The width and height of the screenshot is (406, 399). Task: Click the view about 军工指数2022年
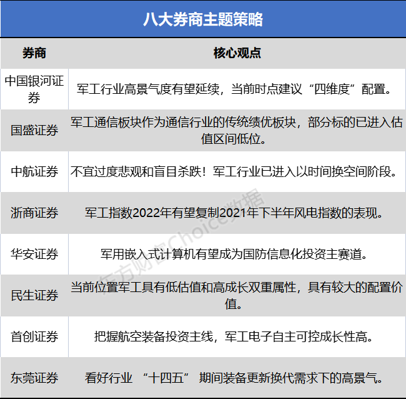[x=237, y=213]
